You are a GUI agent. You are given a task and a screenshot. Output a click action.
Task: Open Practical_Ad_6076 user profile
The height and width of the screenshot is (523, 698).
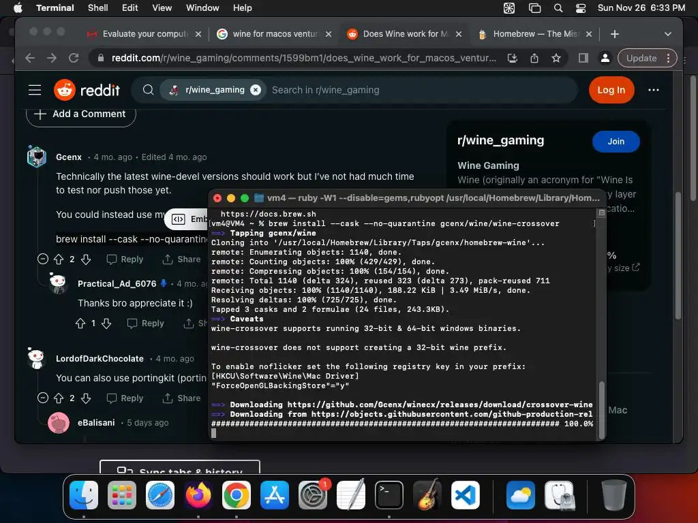click(117, 284)
